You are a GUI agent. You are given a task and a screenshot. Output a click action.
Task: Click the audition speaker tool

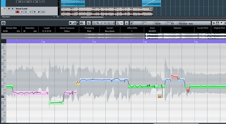click(105, 23)
